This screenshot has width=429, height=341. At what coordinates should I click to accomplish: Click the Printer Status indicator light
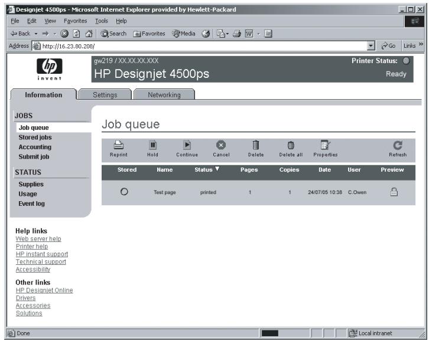click(407, 61)
